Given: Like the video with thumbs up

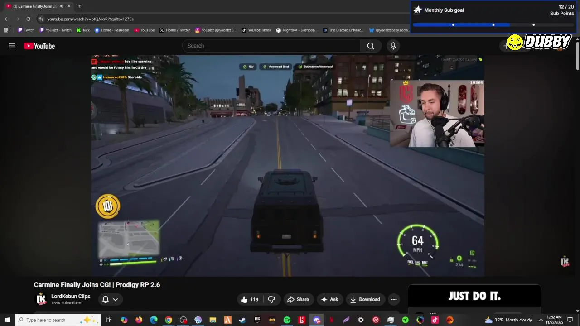Looking at the screenshot, I should 250,299.
